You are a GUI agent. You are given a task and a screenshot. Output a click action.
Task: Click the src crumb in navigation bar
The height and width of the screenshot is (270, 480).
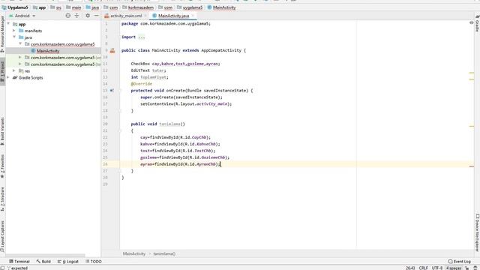coord(56,7)
